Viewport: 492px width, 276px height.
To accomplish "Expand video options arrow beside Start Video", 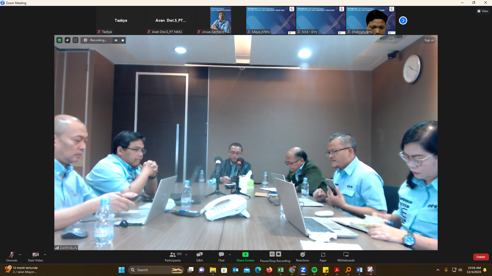I will click(x=45, y=255).
